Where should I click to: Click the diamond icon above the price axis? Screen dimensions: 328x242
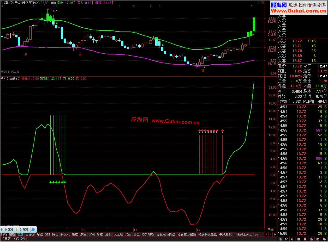[259, 3]
